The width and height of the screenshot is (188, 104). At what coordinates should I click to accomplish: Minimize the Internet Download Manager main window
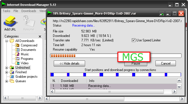click(x=170, y=5)
